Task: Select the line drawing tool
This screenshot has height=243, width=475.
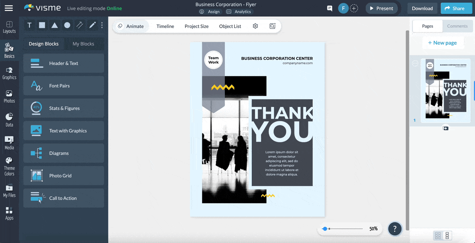Action: (x=80, y=25)
